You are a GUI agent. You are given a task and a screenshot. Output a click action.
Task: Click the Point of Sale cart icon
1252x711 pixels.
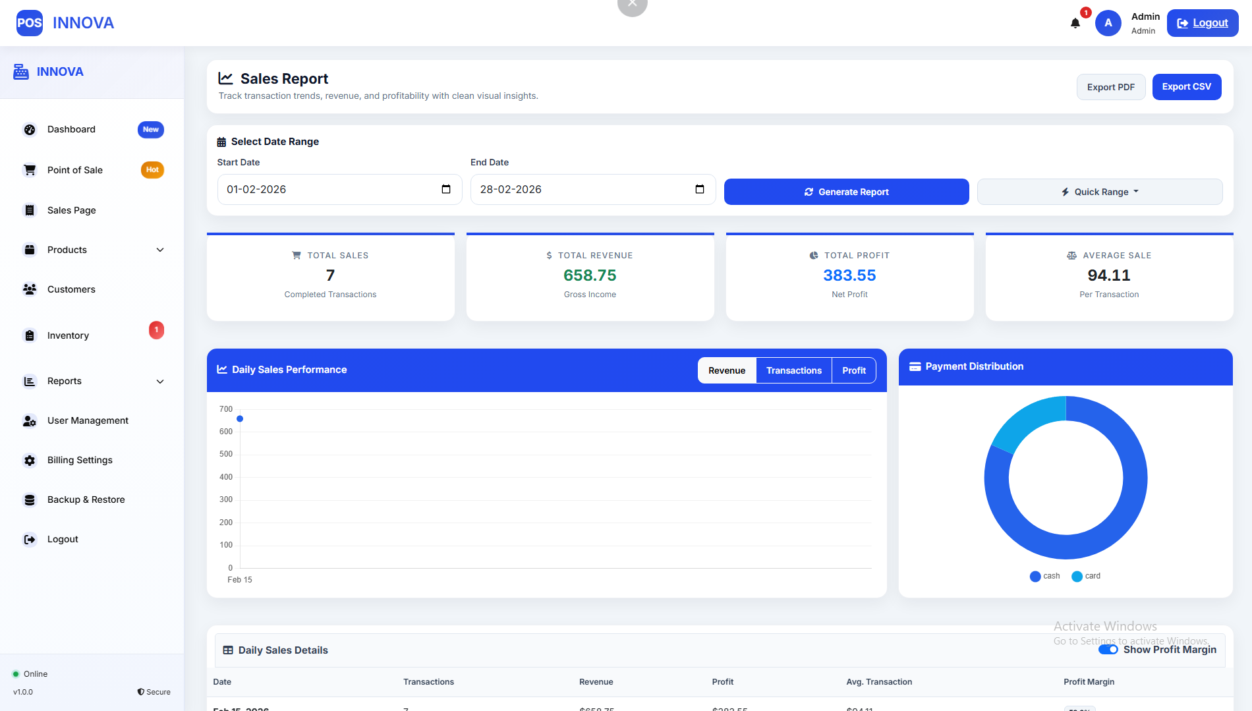(x=30, y=170)
